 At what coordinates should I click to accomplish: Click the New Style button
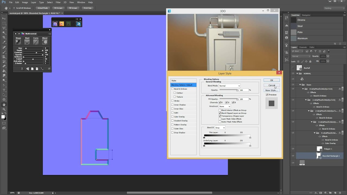tap(271, 90)
